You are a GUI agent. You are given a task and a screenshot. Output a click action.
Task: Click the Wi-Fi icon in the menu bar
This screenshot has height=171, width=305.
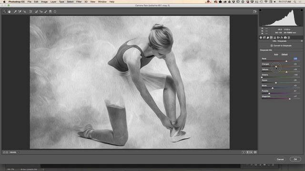coord(266,2)
